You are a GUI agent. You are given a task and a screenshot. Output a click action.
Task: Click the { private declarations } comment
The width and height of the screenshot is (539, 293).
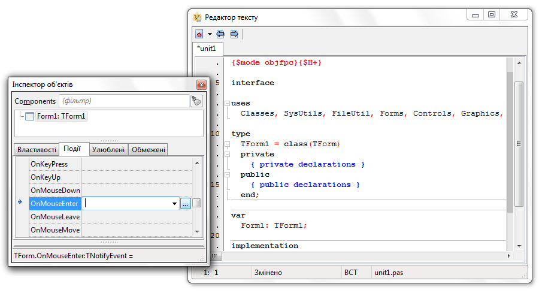click(x=308, y=164)
